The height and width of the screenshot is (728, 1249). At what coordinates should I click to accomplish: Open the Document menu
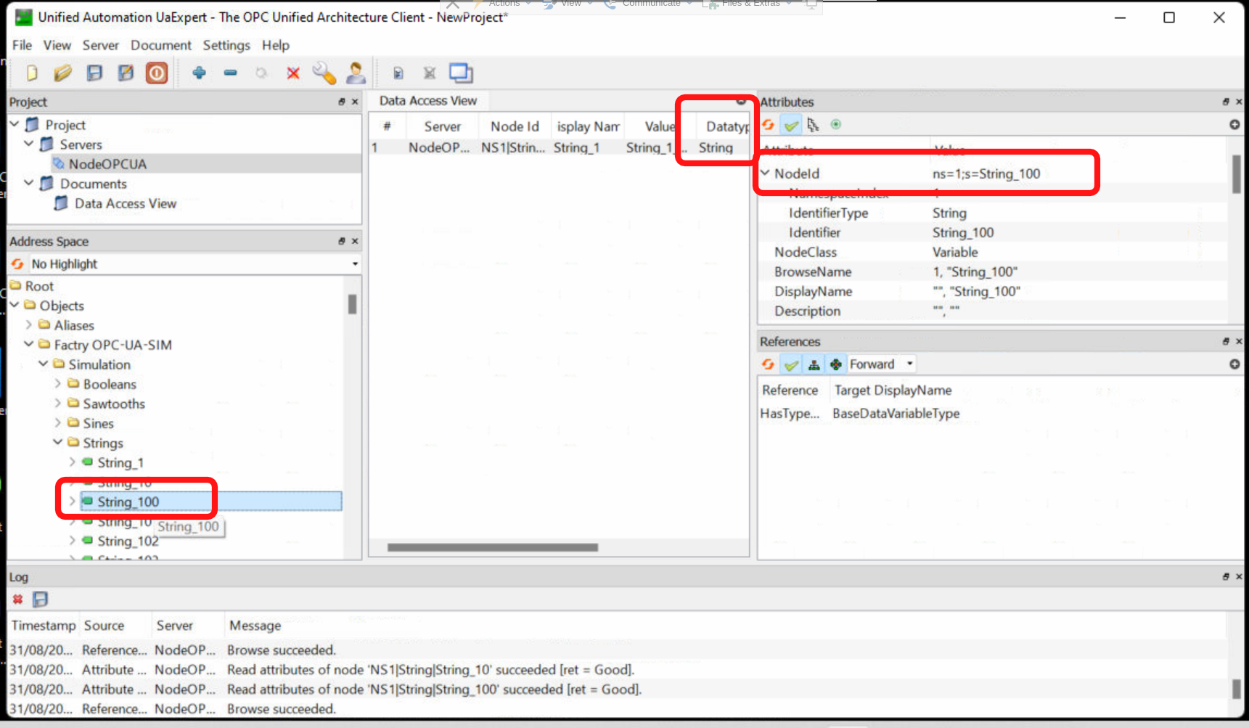point(161,45)
